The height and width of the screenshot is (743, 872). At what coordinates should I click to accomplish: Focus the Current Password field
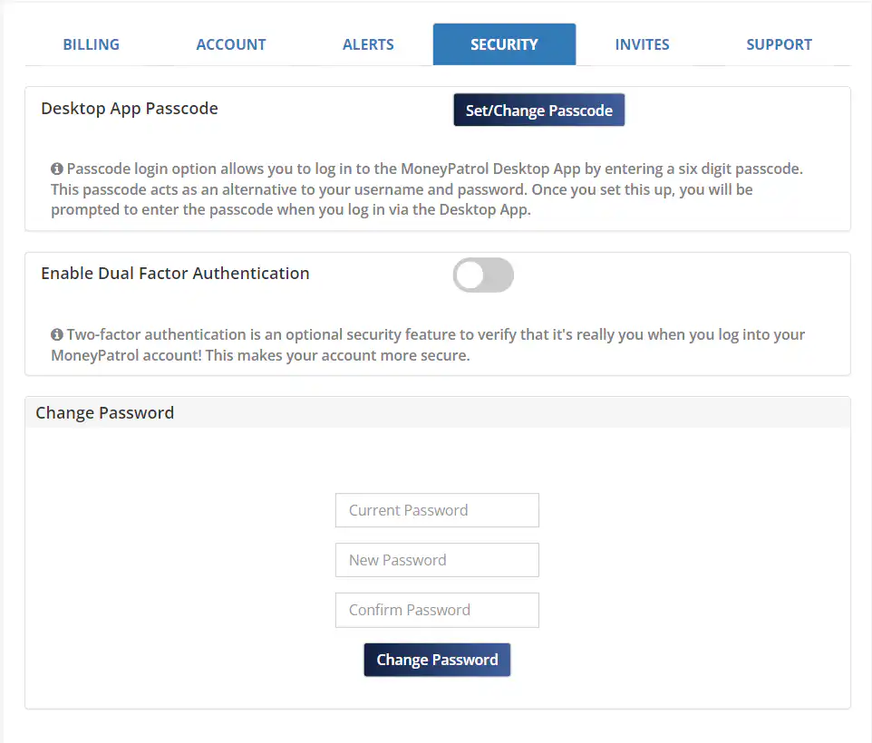(x=437, y=510)
